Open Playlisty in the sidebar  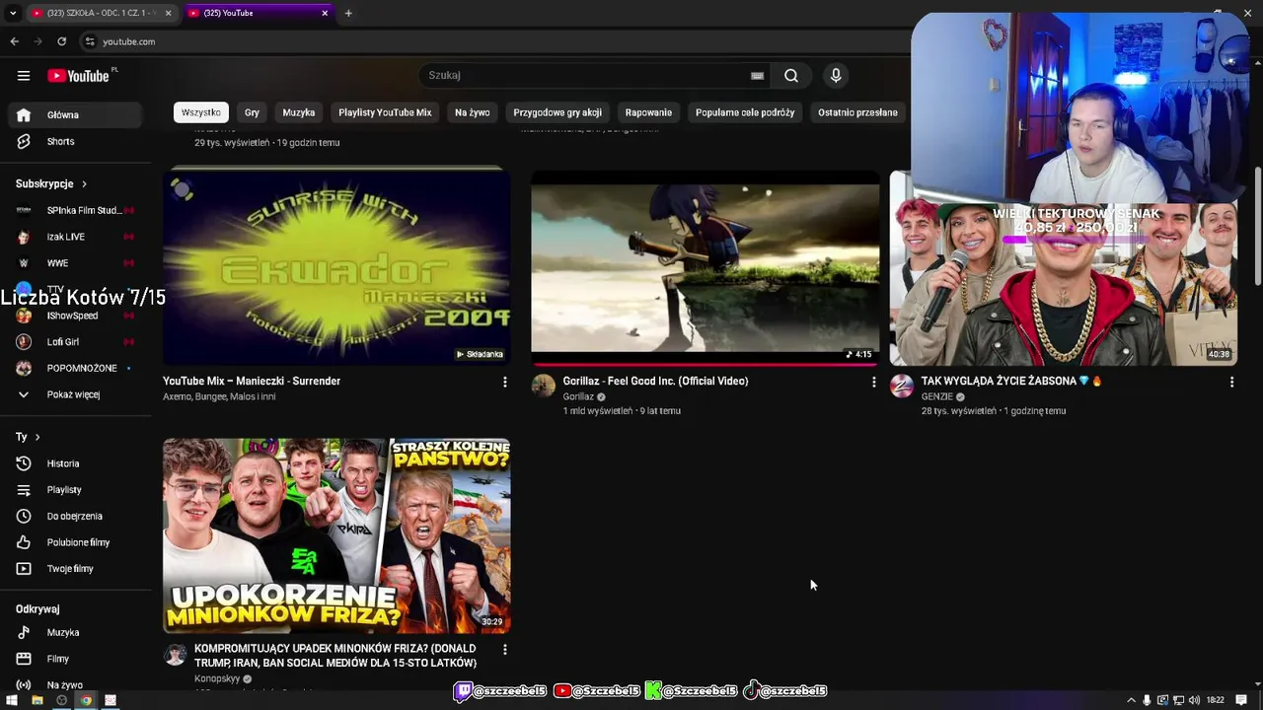click(77, 490)
